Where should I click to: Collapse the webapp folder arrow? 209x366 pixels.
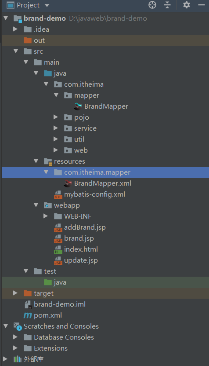tap(36, 205)
